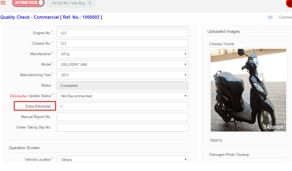The height and width of the screenshot is (171, 292).
Task: Open the Model dropdown showing DELIVERY VAN
Action: [x=122, y=65]
